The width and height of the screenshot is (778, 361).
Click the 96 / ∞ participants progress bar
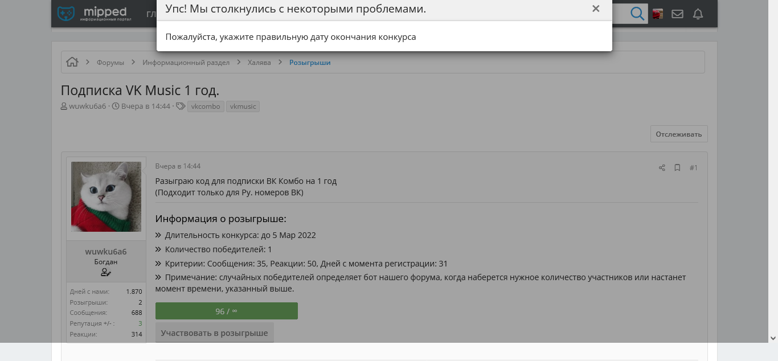(227, 311)
